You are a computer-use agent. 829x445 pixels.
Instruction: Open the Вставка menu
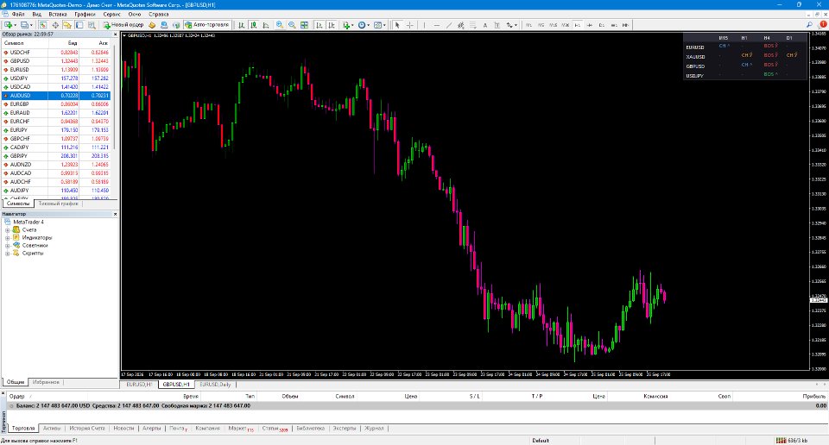tap(58, 15)
